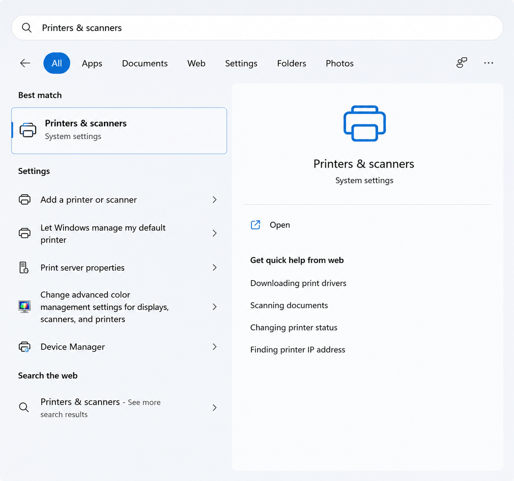Screen dimensions: 514x481
Task: Click the color management monitor icon
Action: tap(25, 307)
